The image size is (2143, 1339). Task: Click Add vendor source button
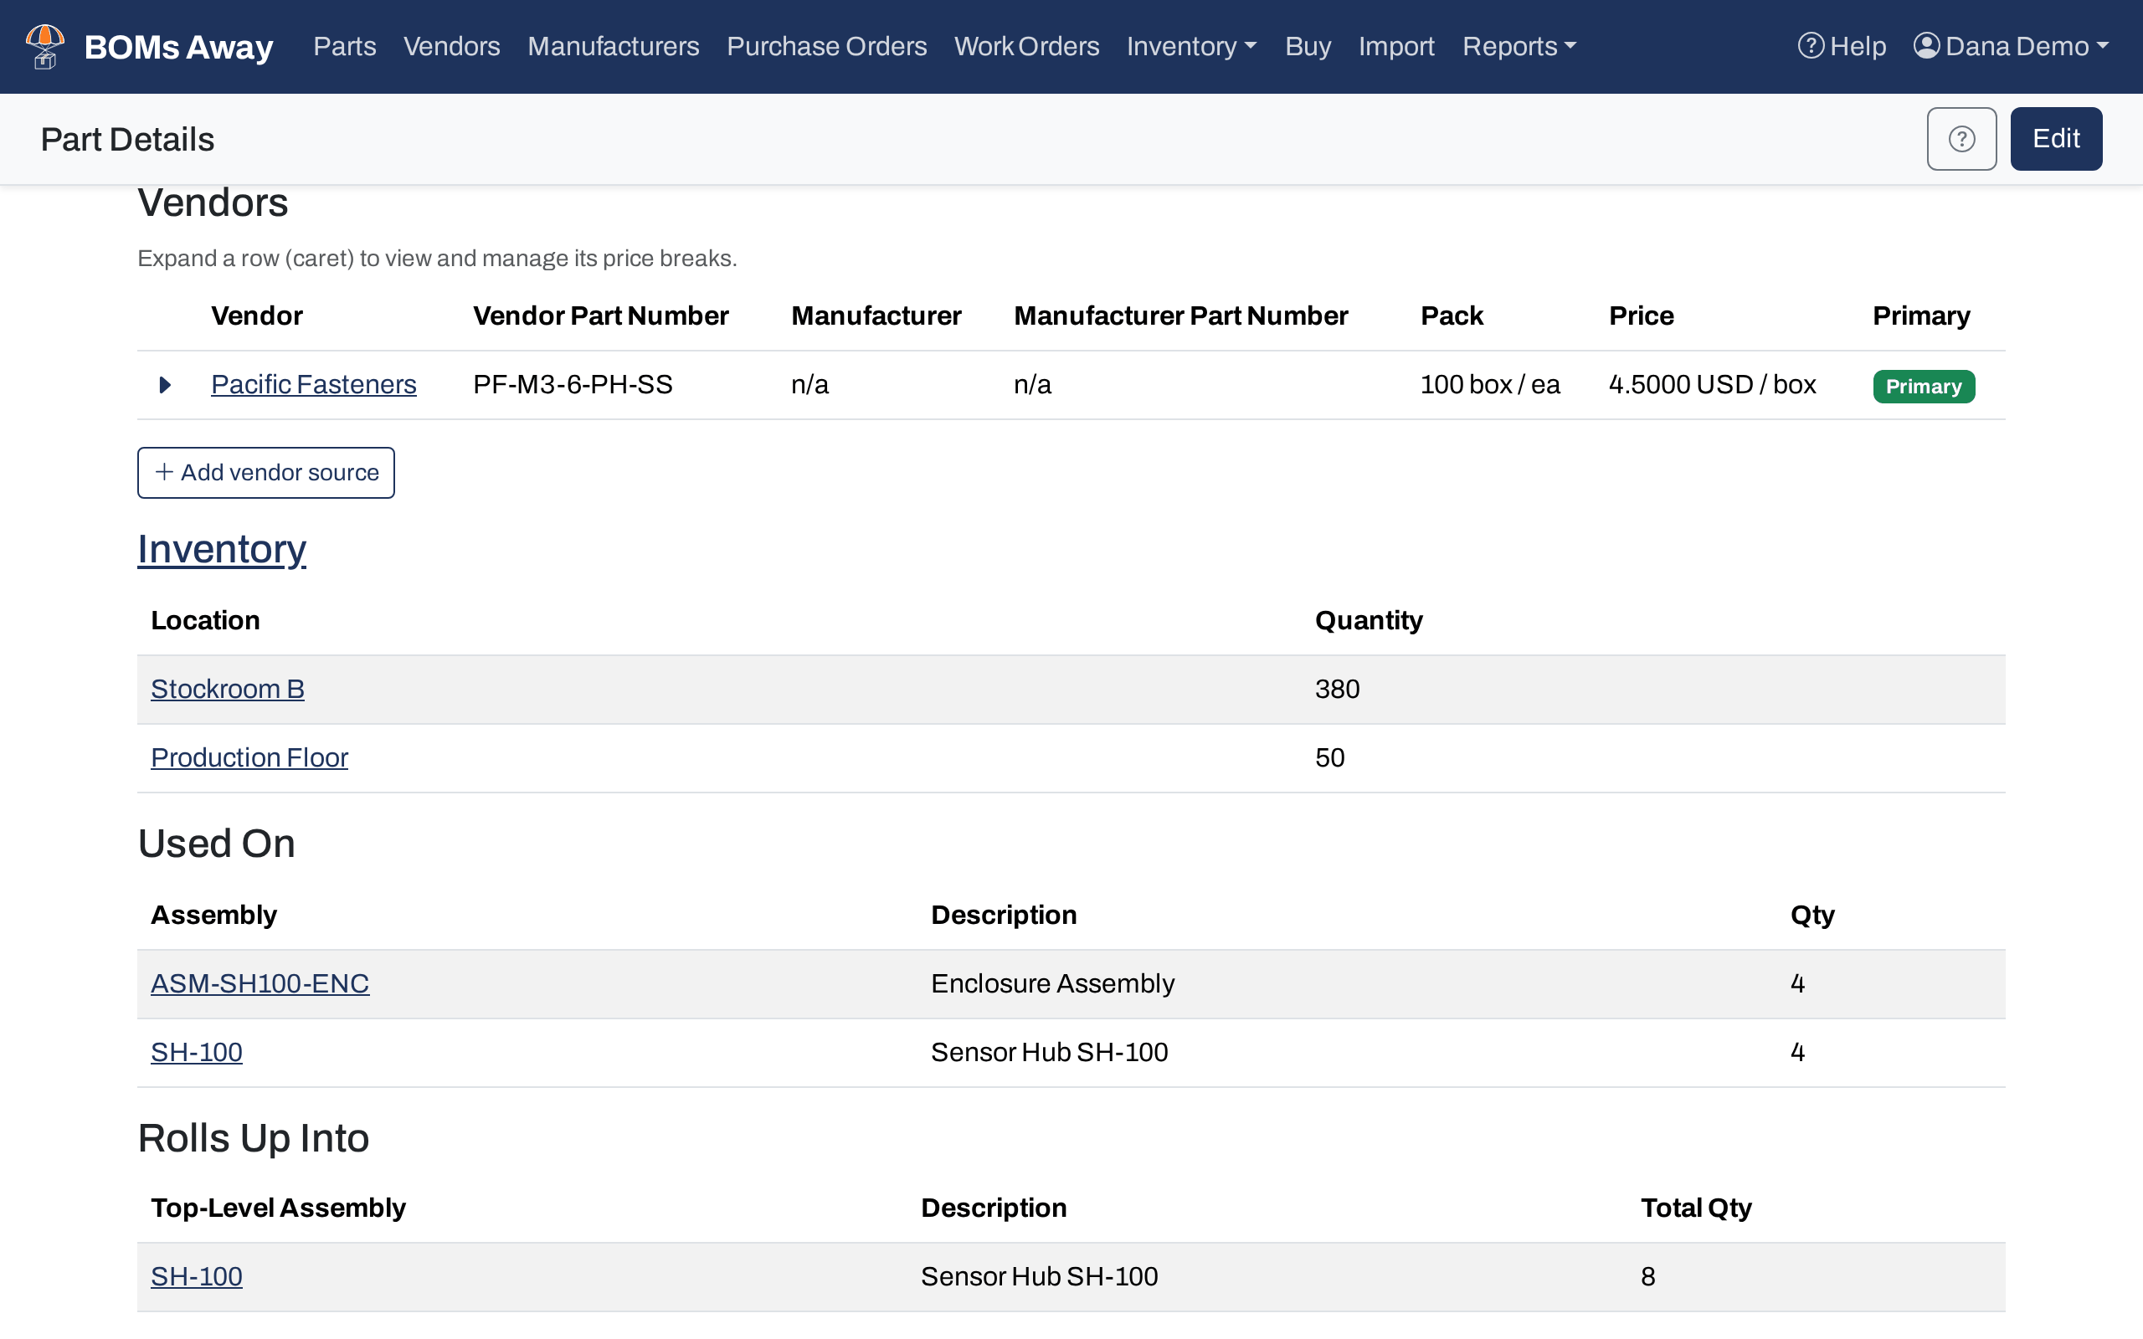pyautogui.click(x=265, y=473)
